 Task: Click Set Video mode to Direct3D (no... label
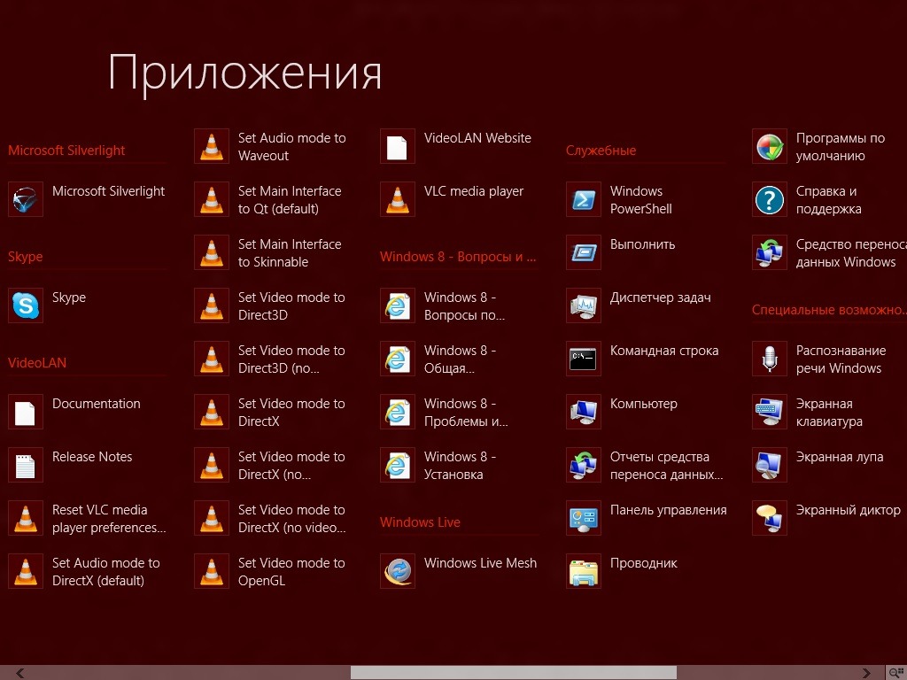(291, 359)
